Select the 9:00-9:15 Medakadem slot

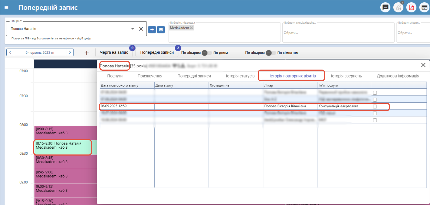tap(66, 190)
